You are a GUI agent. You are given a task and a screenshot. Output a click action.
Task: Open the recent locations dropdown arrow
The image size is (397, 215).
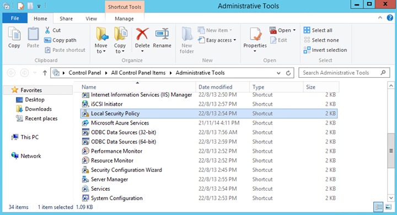[35, 73]
